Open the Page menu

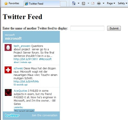coord(111,3)
